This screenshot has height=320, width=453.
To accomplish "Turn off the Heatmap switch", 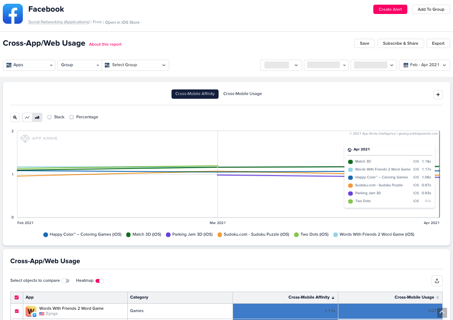I will click(99, 281).
